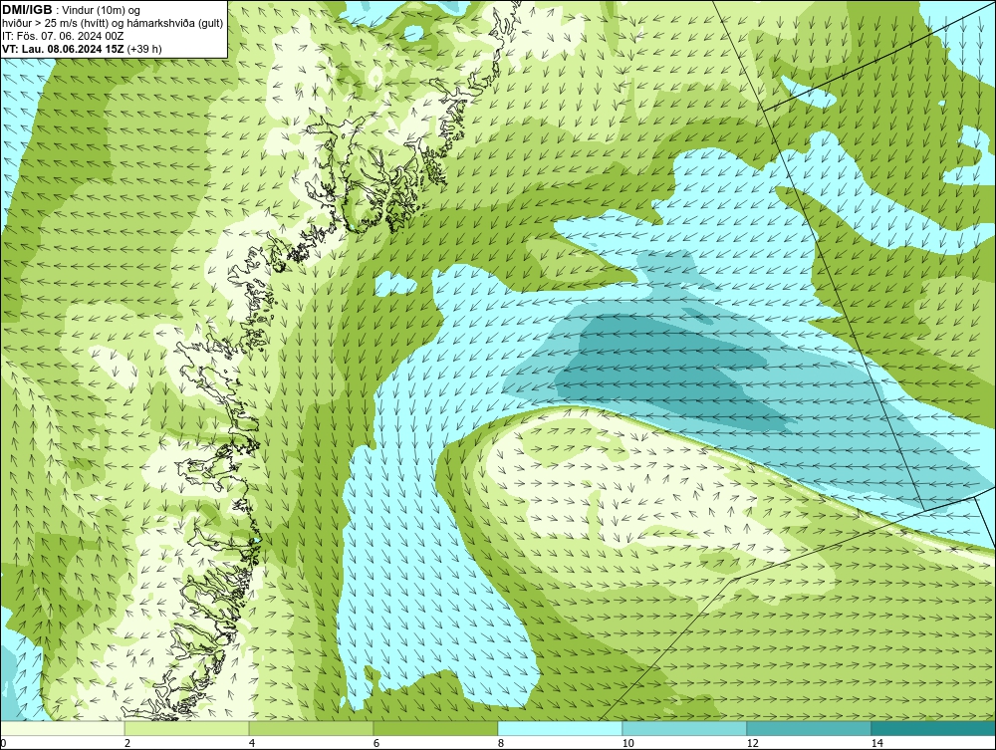The image size is (996, 750).
Task: Pick the 4–6 green legend segment
Action: tap(311, 728)
